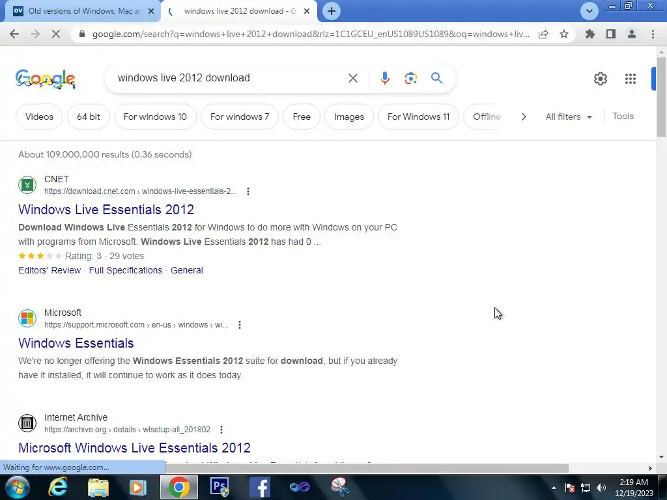Bookmark this page with the star icon
This screenshot has height=500, width=667.
(x=564, y=34)
